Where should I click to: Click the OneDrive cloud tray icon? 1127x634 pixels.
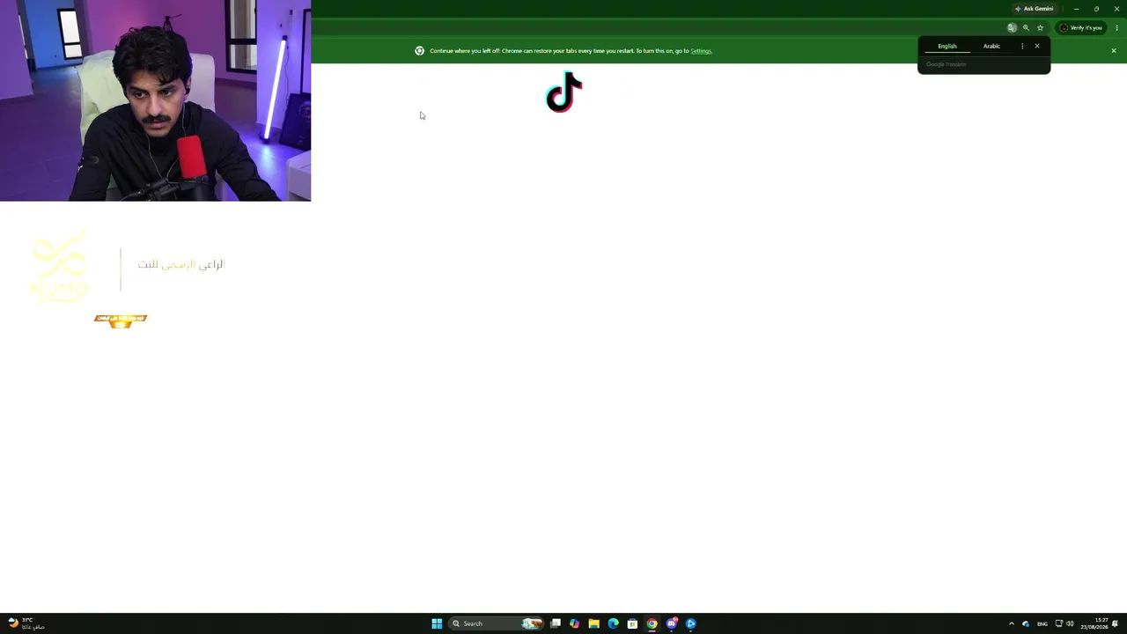(x=1026, y=623)
